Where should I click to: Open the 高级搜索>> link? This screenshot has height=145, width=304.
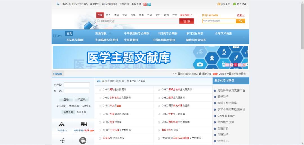click(x=186, y=15)
